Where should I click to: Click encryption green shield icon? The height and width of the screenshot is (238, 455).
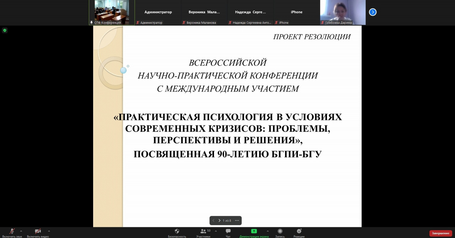(5, 31)
